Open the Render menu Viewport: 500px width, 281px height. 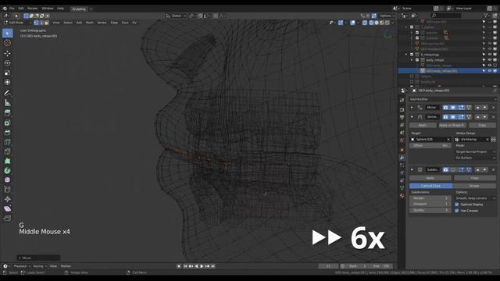(33, 9)
